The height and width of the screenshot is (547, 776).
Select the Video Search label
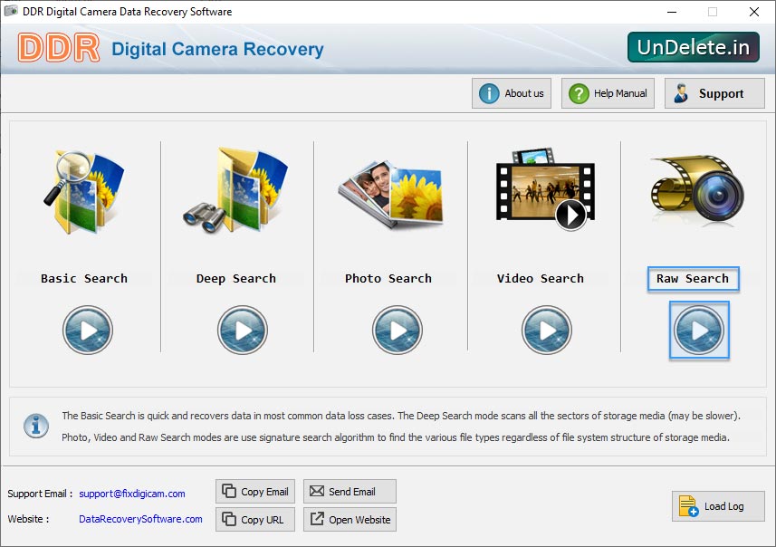point(541,278)
